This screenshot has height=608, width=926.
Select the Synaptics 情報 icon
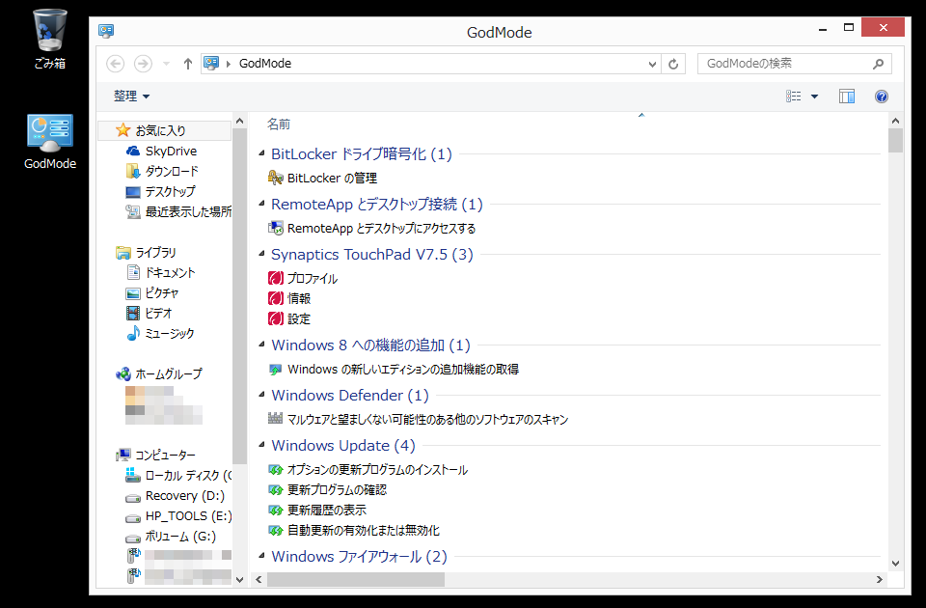(x=275, y=298)
